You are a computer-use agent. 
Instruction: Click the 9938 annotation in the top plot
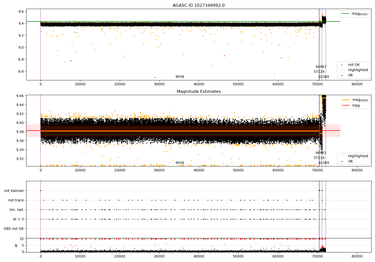coord(179,77)
